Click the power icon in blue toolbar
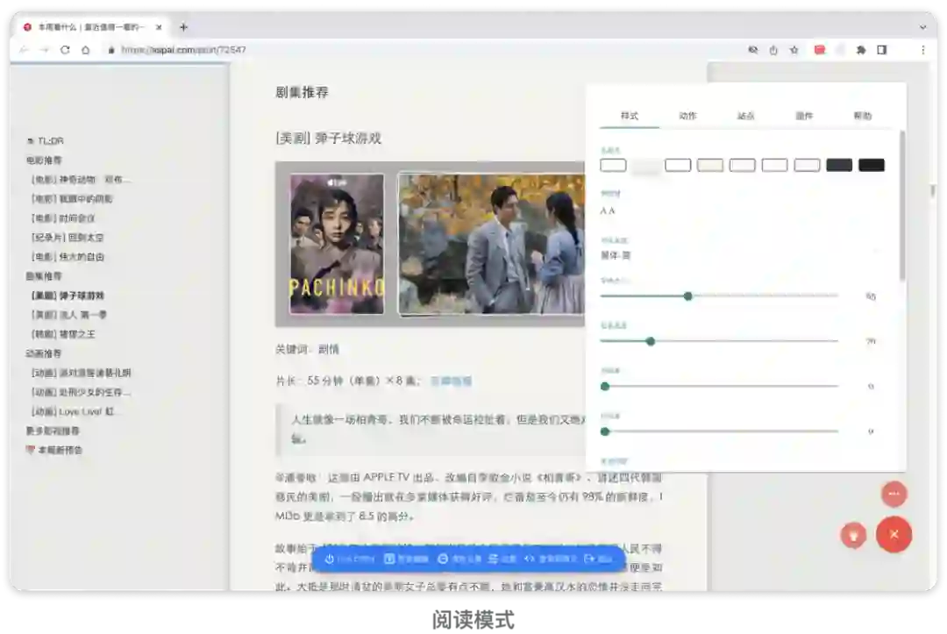The image size is (947, 634). (329, 559)
